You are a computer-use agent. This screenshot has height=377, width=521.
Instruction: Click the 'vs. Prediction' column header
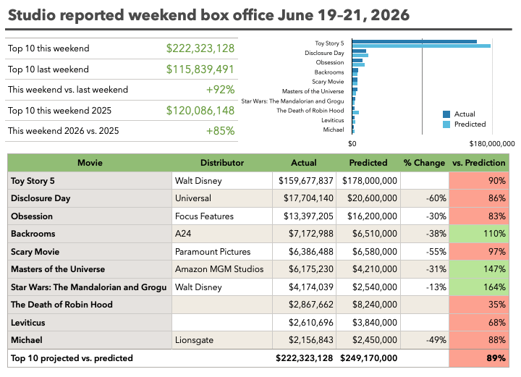(x=479, y=163)
